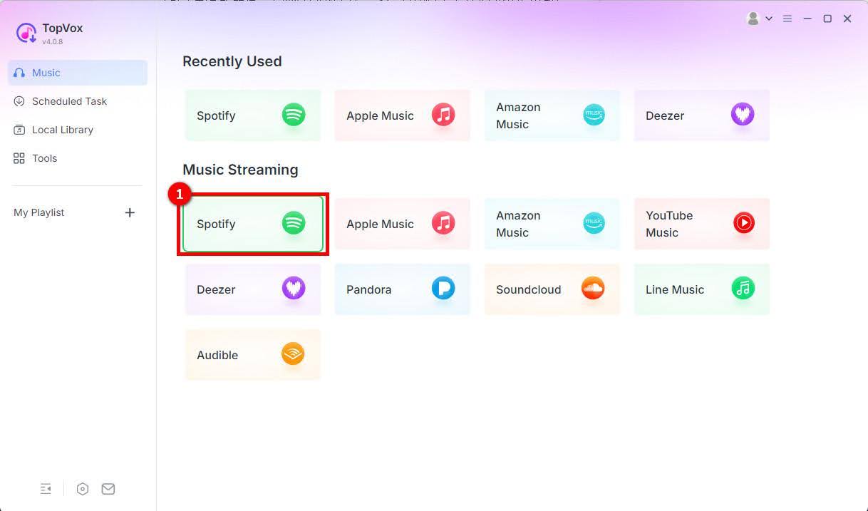Expand My Playlist with the plus button
868x511 pixels.
pyautogui.click(x=130, y=212)
